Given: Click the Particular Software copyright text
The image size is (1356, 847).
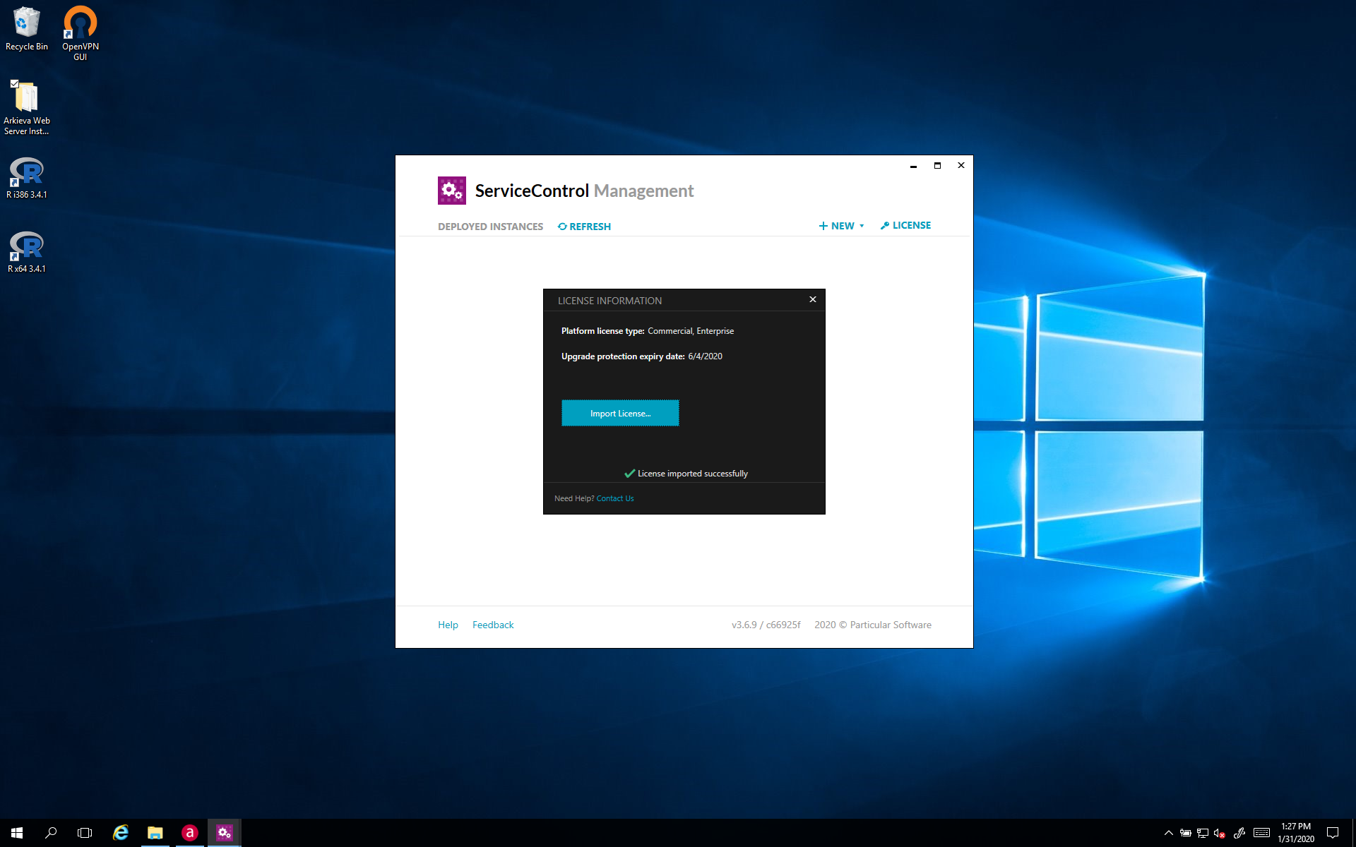Looking at the screenshot, I should pyautogui.click(x=873, y=625).
